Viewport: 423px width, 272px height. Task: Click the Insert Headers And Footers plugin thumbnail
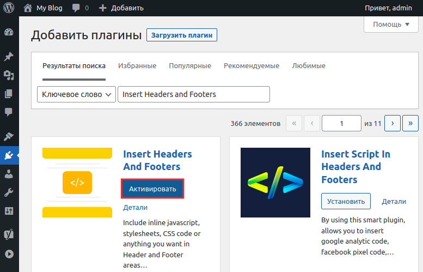pyautogui.click(x=77, y=183)
